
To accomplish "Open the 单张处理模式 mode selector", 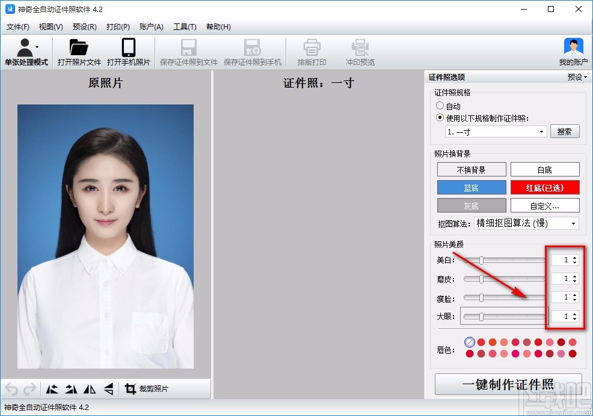I will pos(26,52).
